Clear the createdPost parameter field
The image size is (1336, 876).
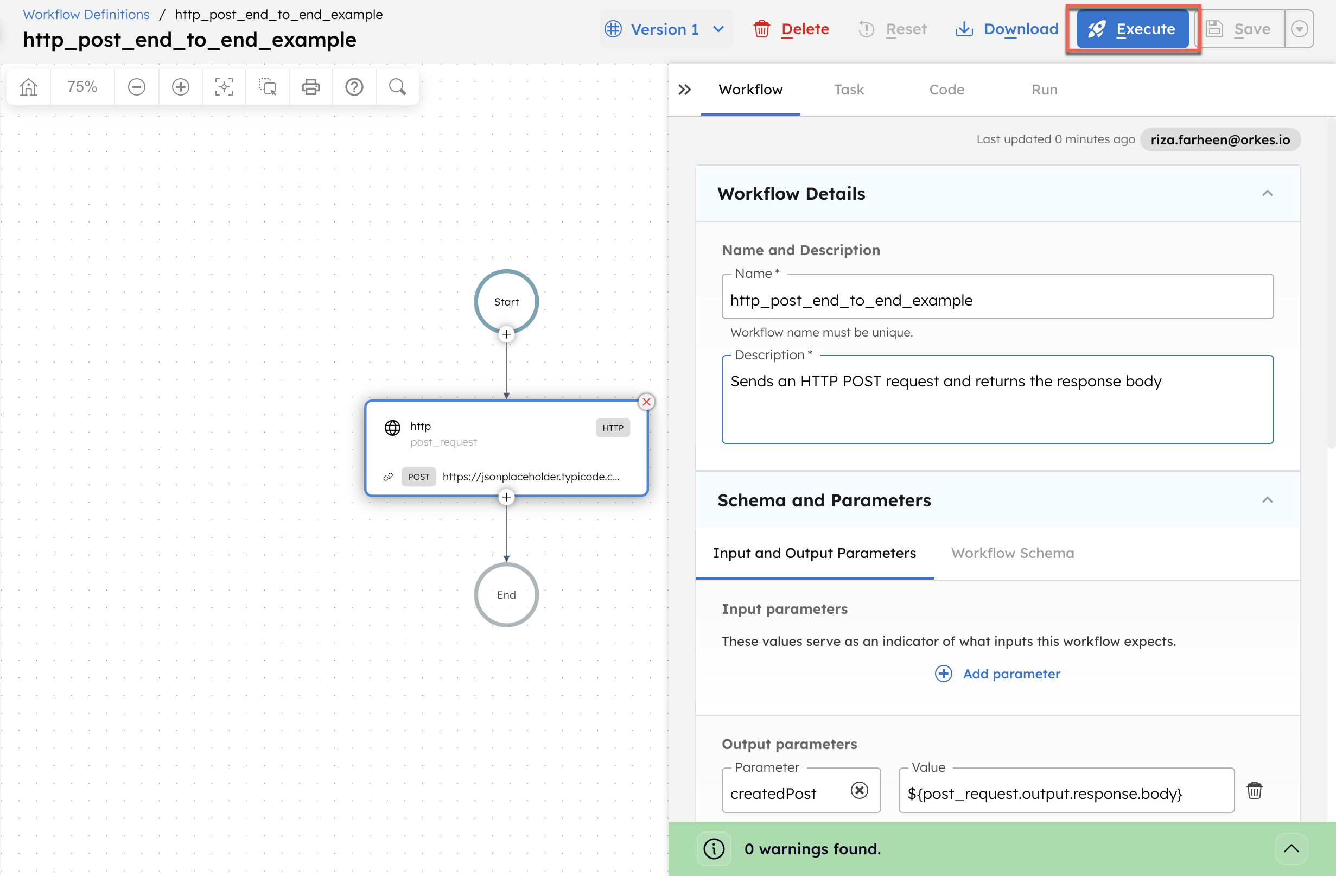point(859,792)
